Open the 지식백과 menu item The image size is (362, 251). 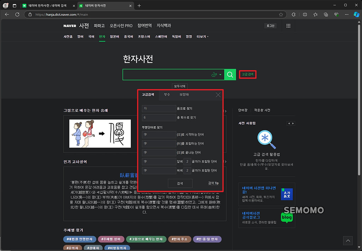coord(164,26)
